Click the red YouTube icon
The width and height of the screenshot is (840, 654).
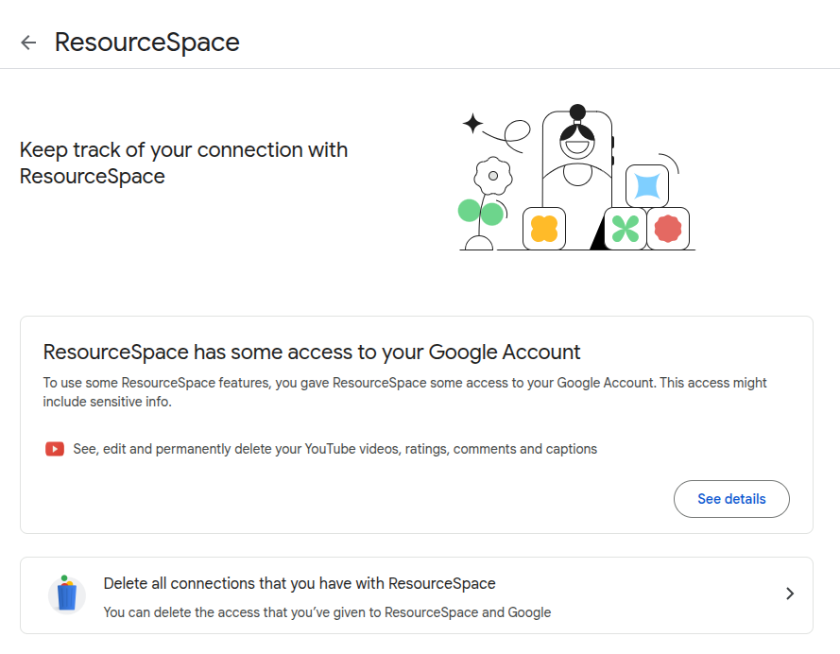55,449
